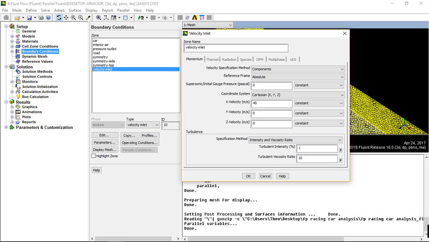The image size is (429, 242).
Task: Click the Turbulent Intensity input field
Action: (x=317, y=148)
